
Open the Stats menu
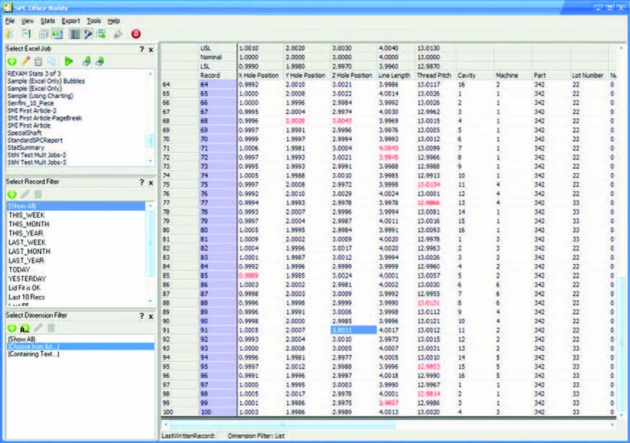pyautogui.click(x=48, y=21)
